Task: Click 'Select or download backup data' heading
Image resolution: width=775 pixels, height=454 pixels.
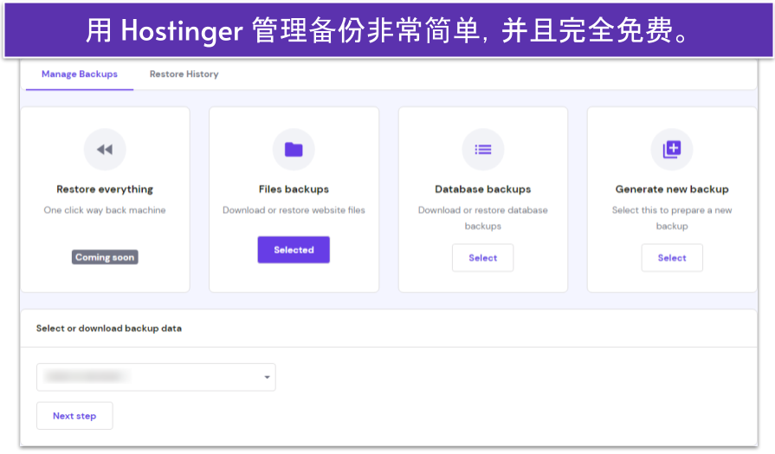Action: click(x=109, y=328)
